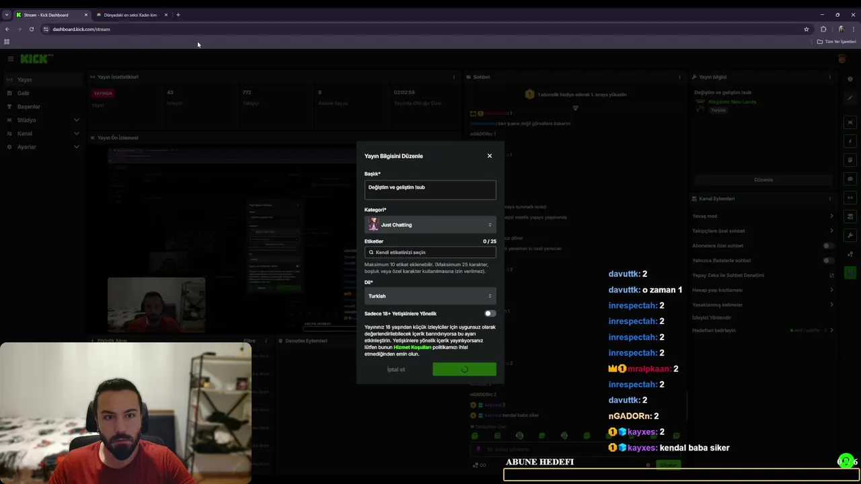Open the hamburger menu beside Kick logo
The width and height of the screenshot is (861, 484).
click(10, 59)
